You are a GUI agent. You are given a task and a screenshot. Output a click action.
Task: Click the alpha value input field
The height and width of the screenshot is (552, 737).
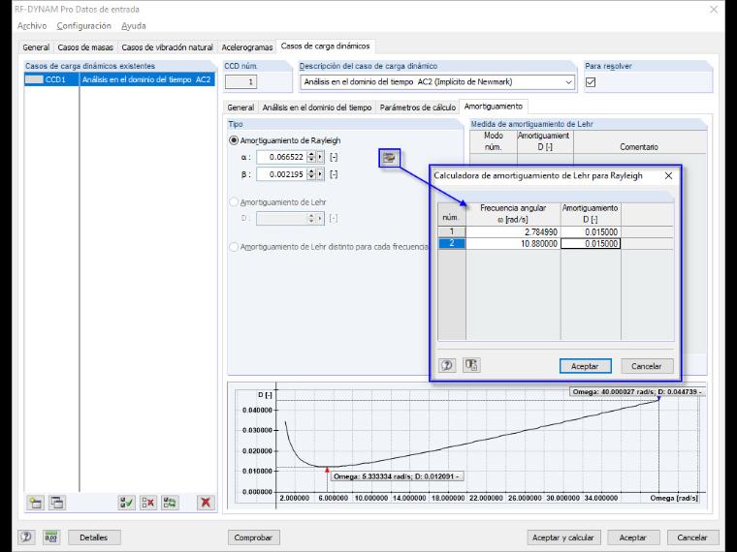(281, 157)
